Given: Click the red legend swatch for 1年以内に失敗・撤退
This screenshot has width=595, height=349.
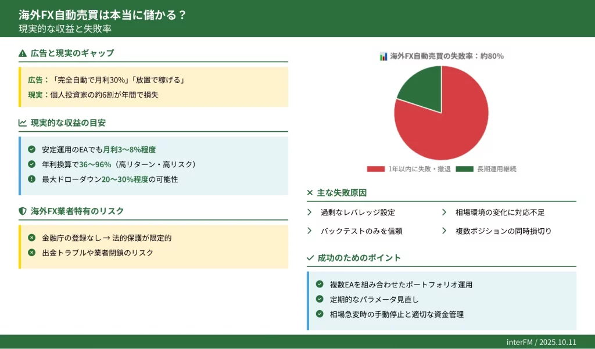Looking at the screenshot, I should [375, 169].
